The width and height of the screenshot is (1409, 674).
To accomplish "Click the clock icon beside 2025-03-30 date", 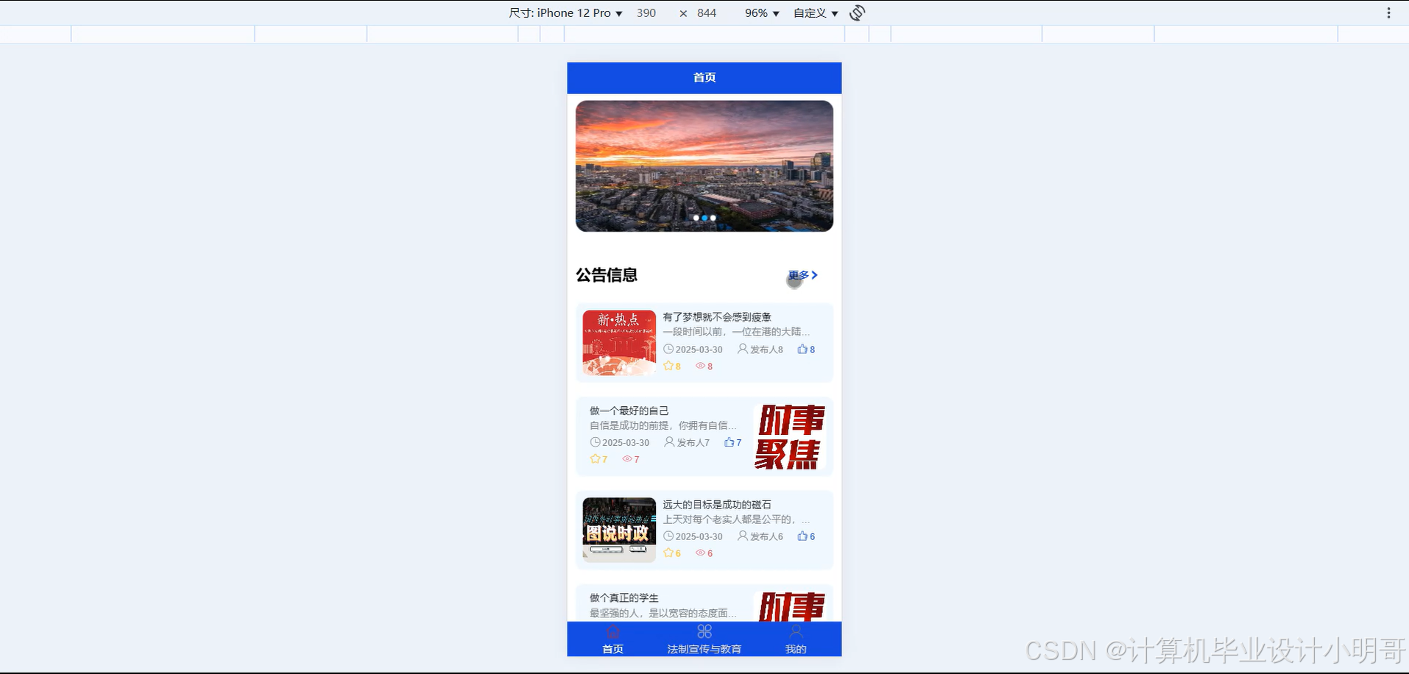I will [x=668, y=349].
